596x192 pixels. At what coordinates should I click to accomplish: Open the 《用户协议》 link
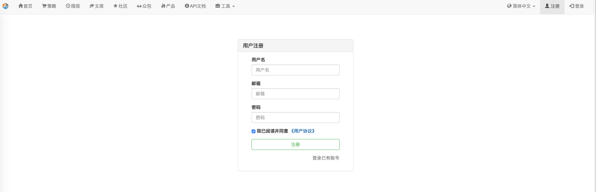[303, 131]
